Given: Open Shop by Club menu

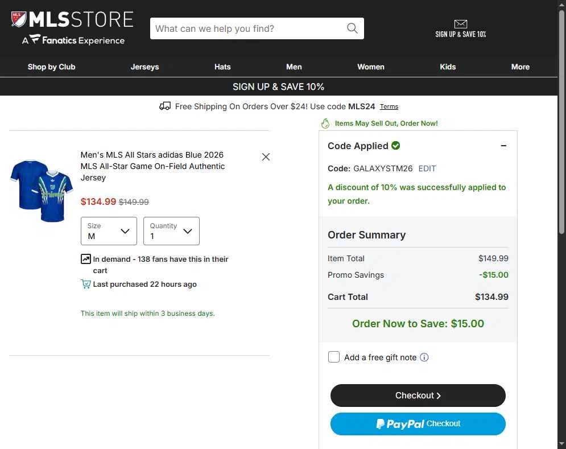Looking at the screenshot, I should coord(52,67).
